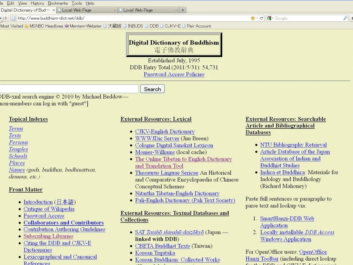Screen dimensions: 353x265
Task: Follow the Temples index link
Action: (19, 149)
